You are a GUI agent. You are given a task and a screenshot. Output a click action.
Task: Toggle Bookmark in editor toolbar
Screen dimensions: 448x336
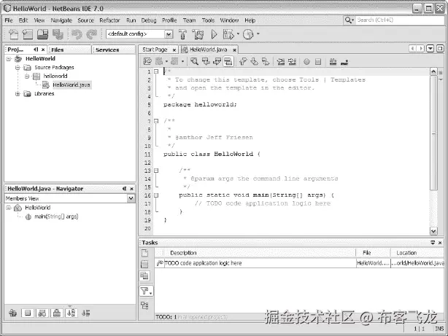coord(265,61)
